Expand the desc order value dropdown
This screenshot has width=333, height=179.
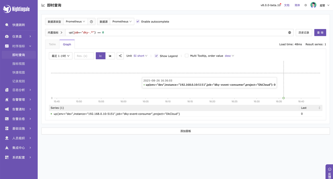click(x=229, y=56)
